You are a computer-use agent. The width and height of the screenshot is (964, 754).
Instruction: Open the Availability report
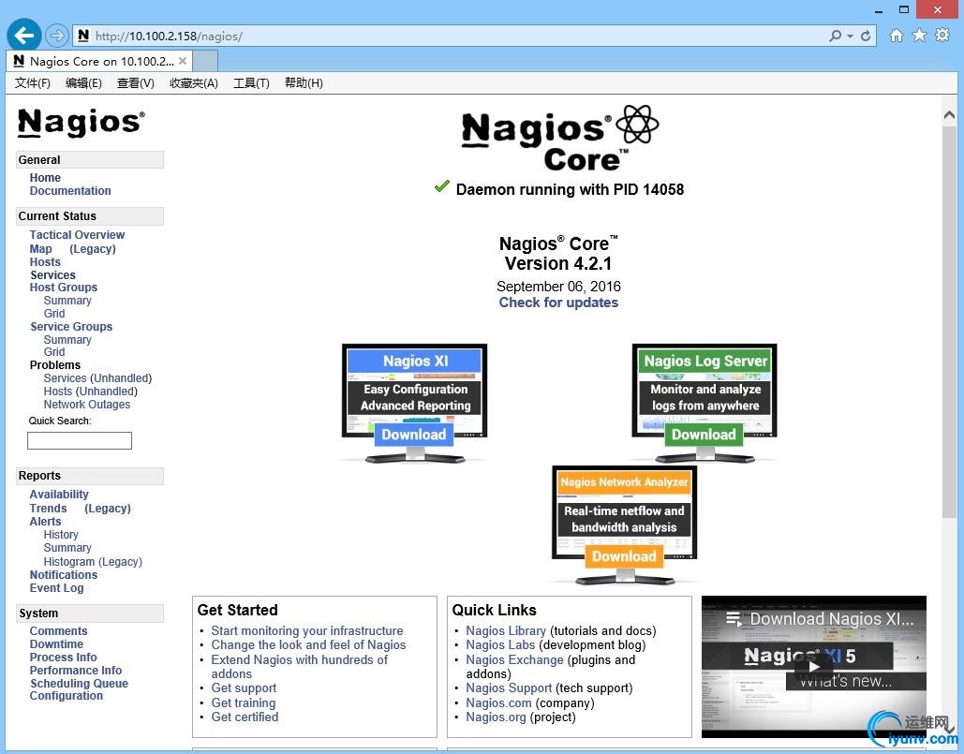click(x=59, y=495)
